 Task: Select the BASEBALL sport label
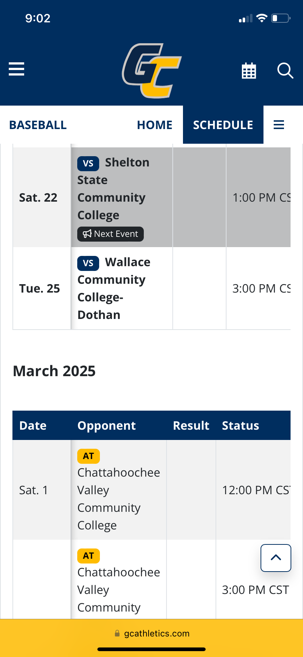[x=38, y=125]
